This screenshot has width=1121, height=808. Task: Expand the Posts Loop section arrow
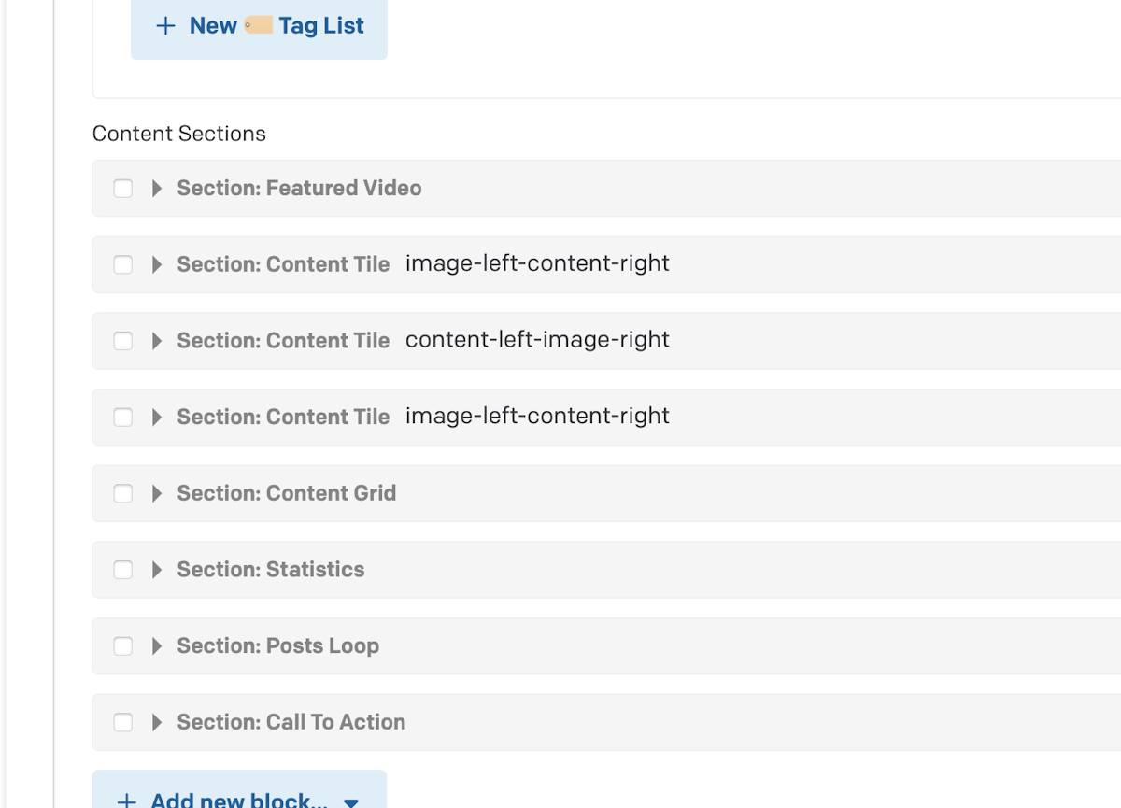click(x=157, y=646)
